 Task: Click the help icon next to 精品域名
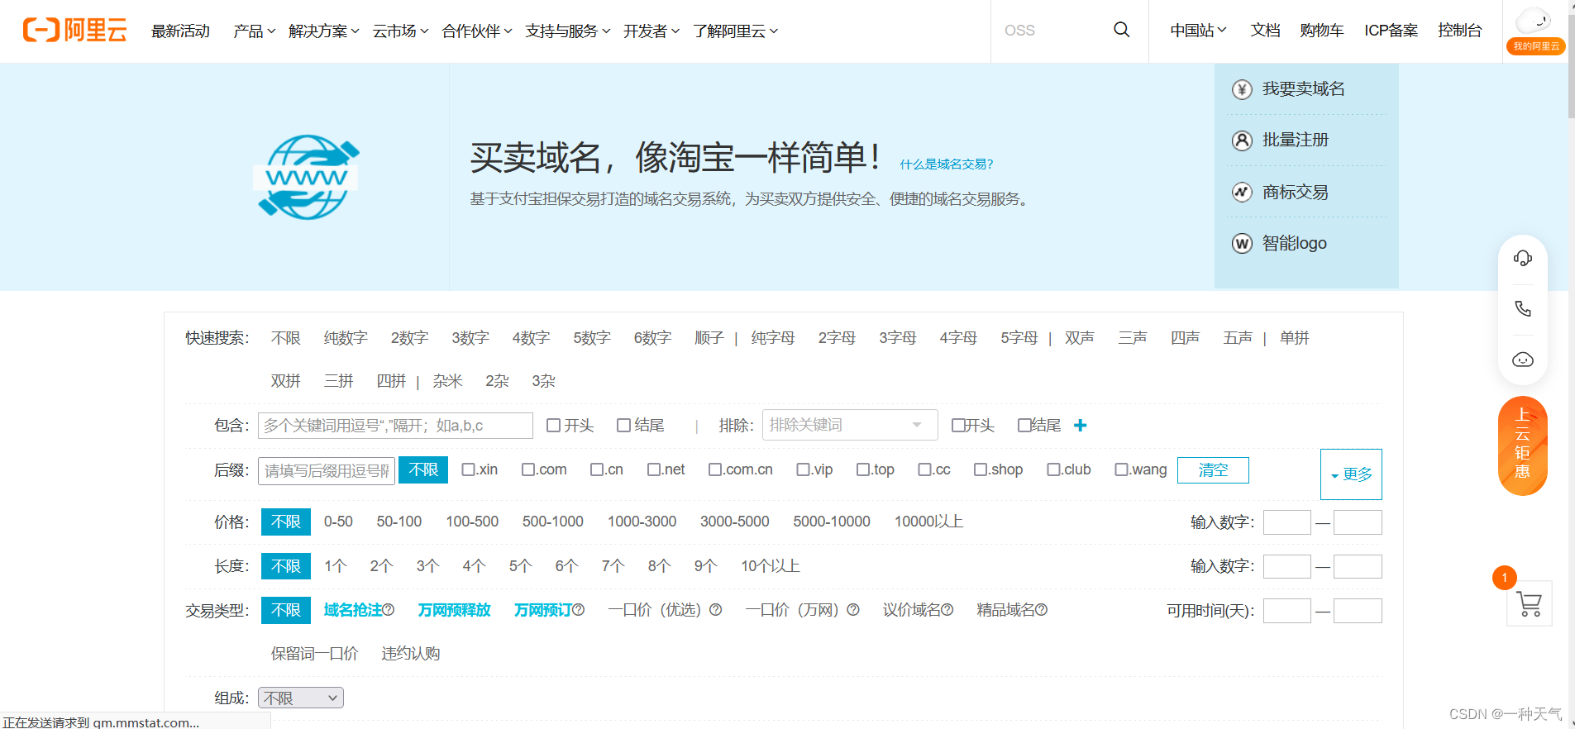coord(1042,610)
